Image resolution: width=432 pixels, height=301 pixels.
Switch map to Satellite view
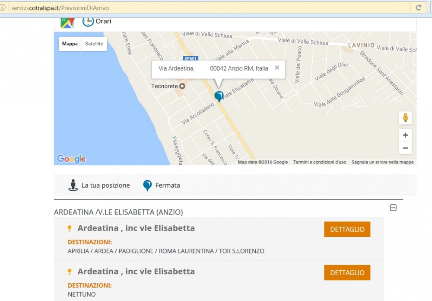coord(94,44)
